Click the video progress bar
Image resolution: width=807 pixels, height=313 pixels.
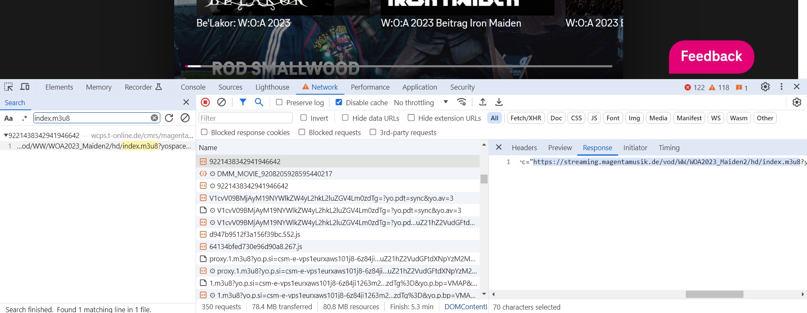click(x=399, y=66)
